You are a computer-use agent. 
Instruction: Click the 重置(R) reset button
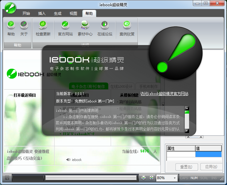click(187, 167)
